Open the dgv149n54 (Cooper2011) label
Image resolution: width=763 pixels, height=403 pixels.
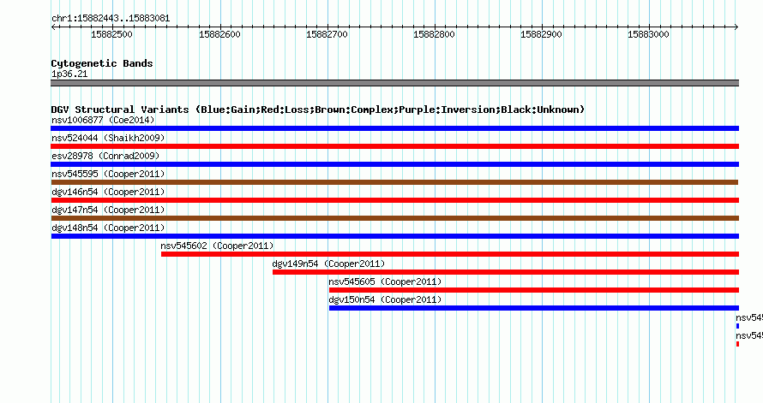pos(328,264)
